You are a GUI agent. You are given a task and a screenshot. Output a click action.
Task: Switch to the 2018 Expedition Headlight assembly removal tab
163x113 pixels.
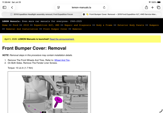(42, 14)
